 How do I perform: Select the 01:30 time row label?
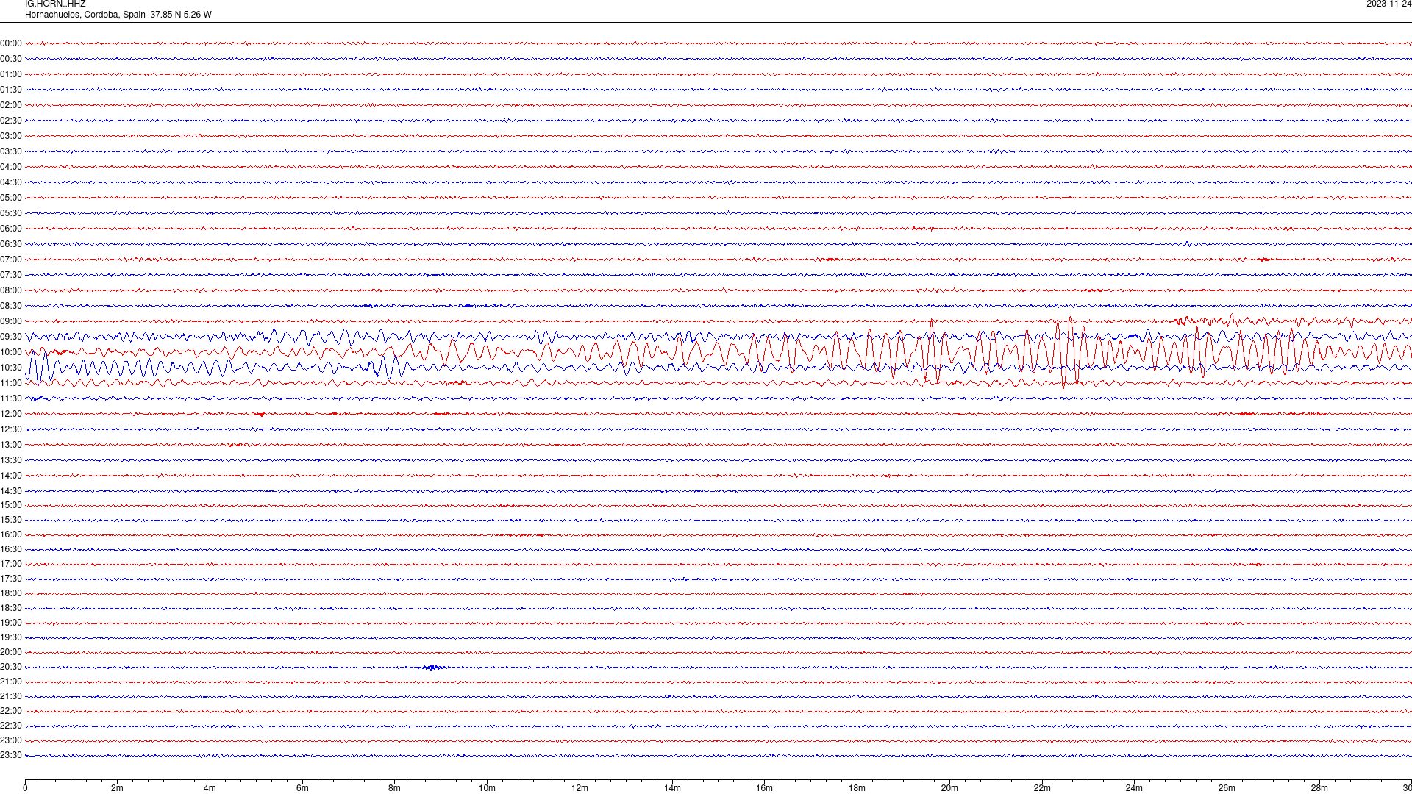point(11,90)
